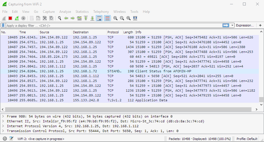Expand the Frame 980 details row
Viewport: 264px width, 142px height.
pyautogui.click(x=3, y=116)
